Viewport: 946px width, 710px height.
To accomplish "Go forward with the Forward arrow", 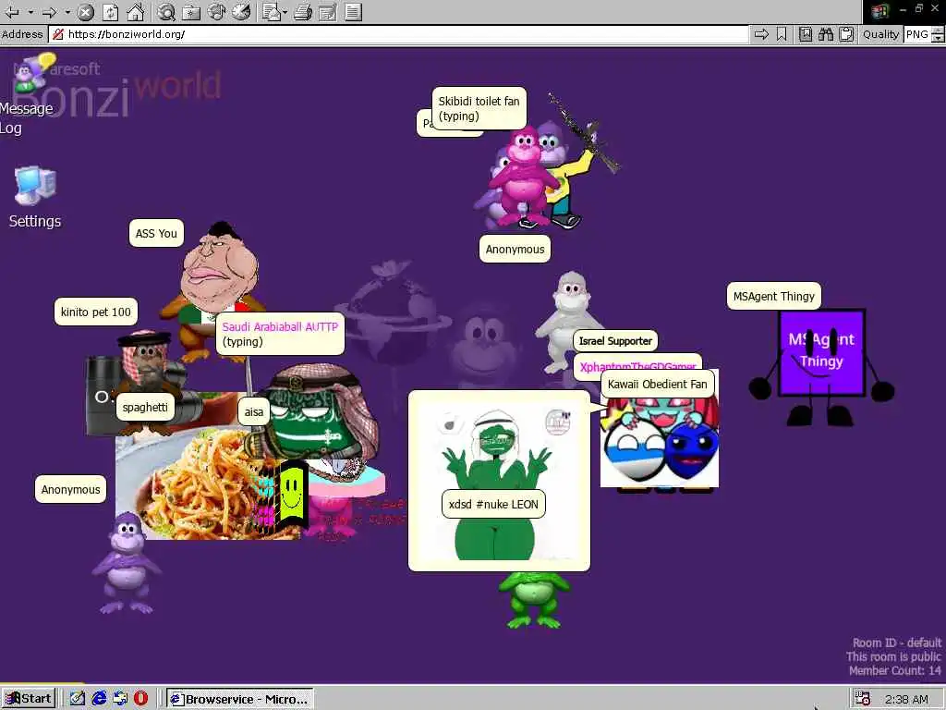I will [x=50, y=11].
